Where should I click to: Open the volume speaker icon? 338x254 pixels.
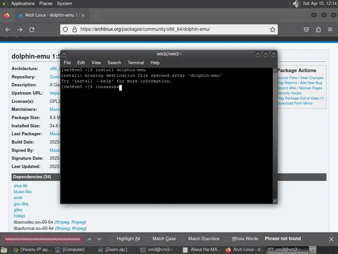coord(296,4)
